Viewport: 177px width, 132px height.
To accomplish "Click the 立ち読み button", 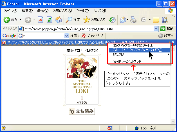I will [82, 111].
